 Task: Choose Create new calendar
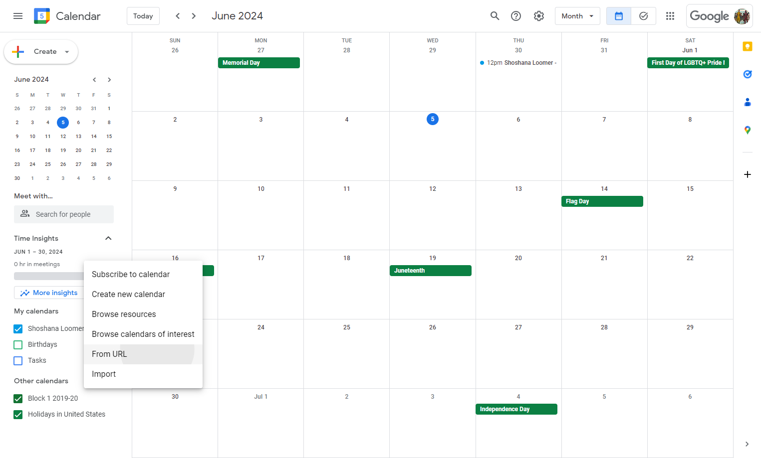click(x=143, y=295)
